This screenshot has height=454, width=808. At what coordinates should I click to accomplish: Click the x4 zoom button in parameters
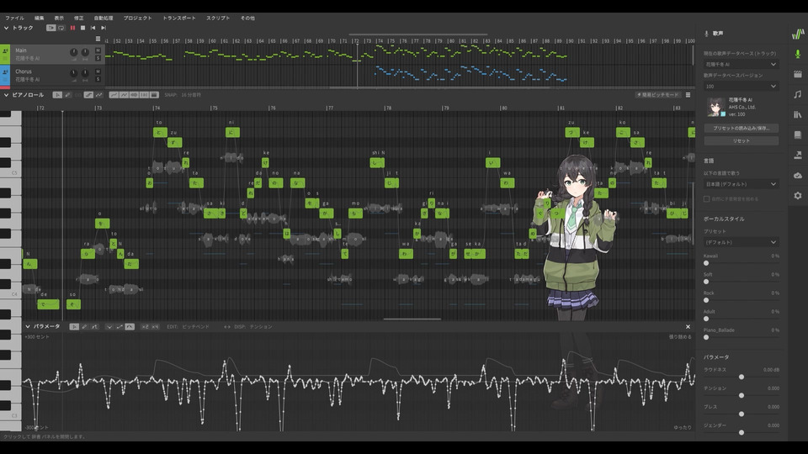155,326
